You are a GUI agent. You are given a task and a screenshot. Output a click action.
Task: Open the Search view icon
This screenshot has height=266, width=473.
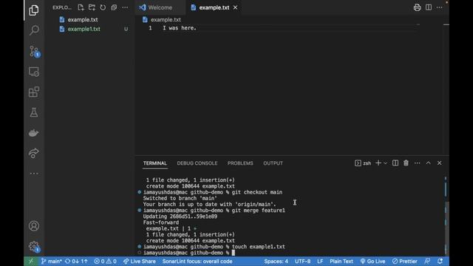(34, 30)
